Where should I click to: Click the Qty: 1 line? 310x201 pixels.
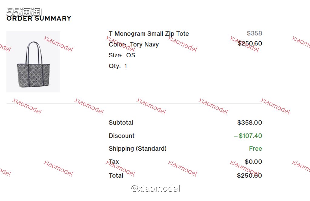pyautogui.click(x=118, y=66)
